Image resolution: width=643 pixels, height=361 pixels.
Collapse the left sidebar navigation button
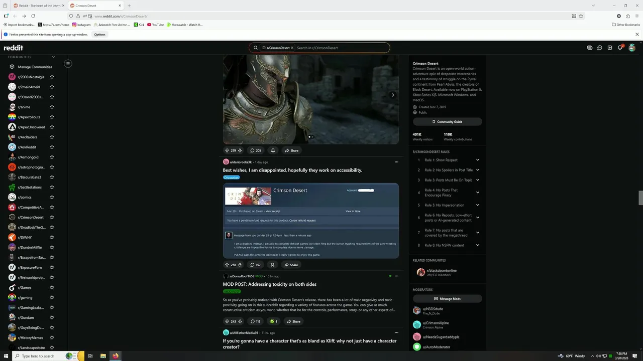coord(68,63)
